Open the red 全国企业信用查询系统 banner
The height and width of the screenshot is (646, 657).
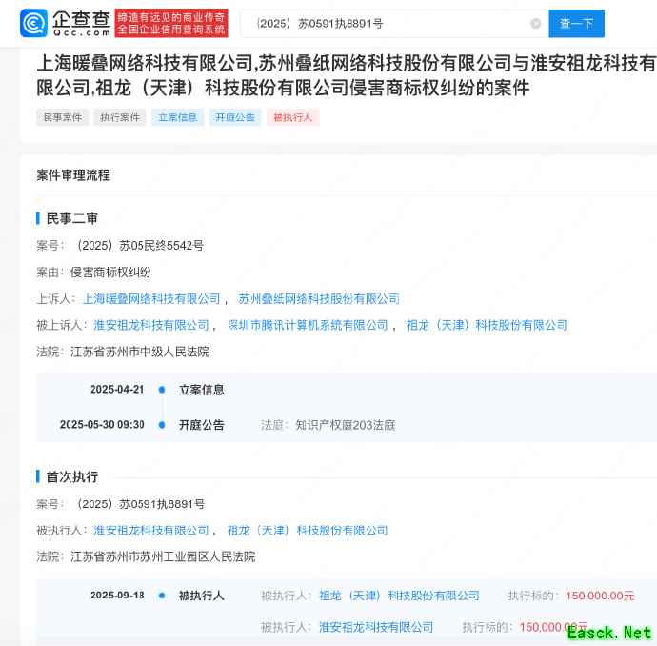tap(171, 23)
